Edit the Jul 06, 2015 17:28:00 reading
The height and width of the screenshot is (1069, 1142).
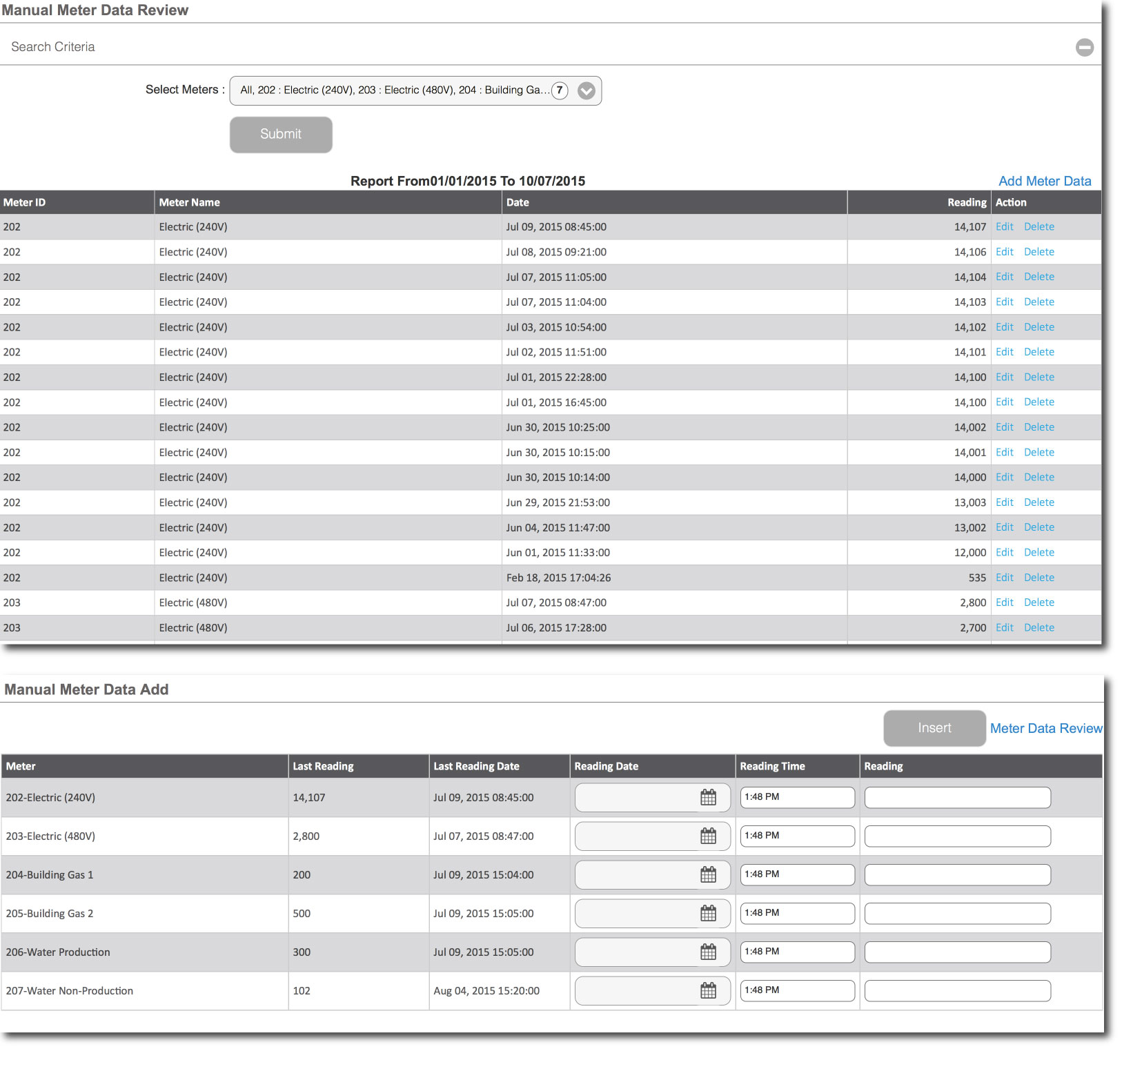(x=1004, y=627)
